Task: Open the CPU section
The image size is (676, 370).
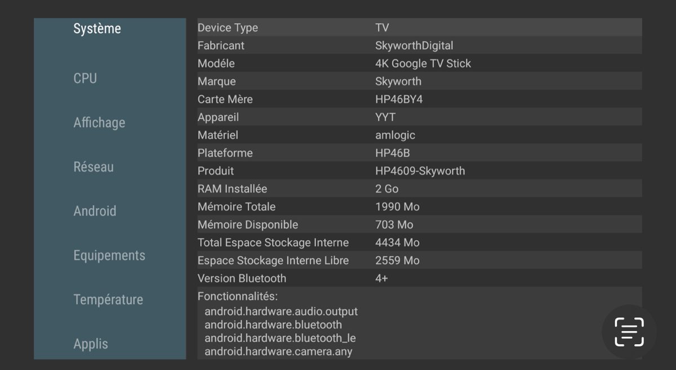Action: (x=85, y=78)
